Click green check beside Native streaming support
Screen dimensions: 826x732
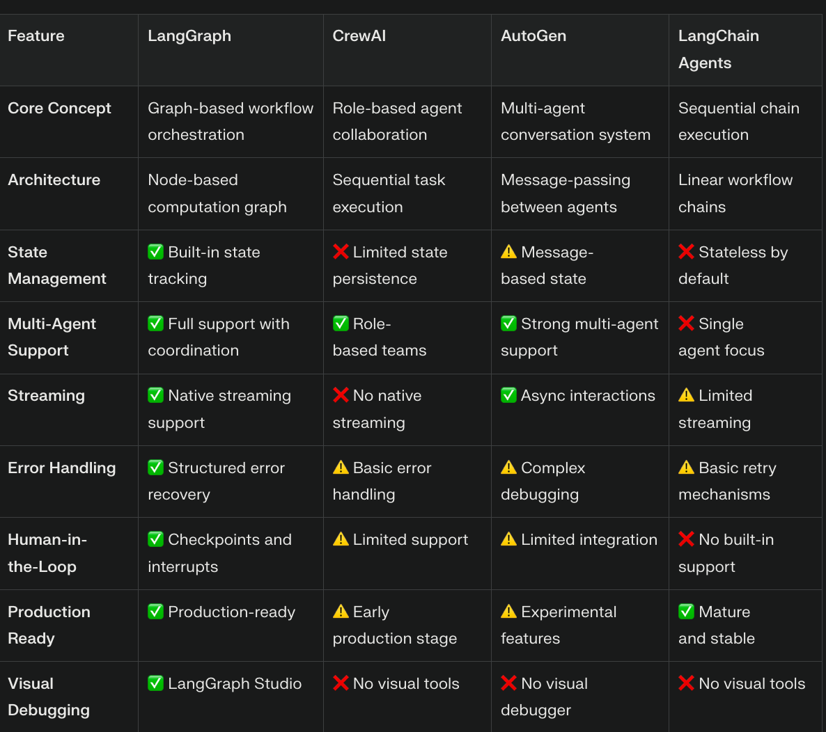155,395
